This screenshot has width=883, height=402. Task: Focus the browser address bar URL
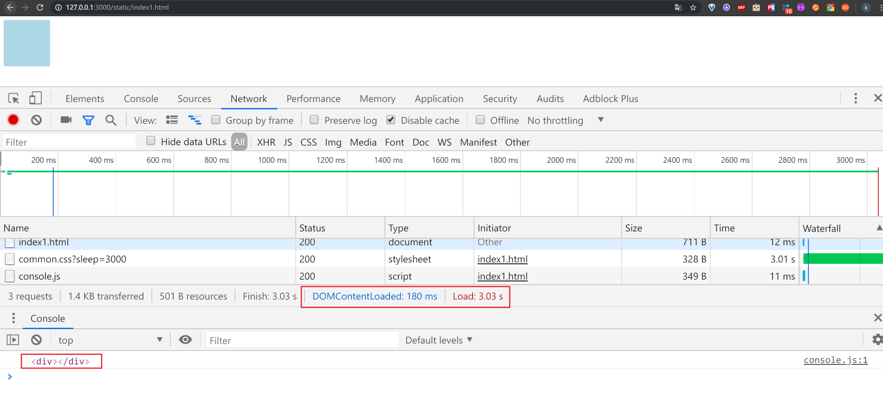(x=117, y=7)
